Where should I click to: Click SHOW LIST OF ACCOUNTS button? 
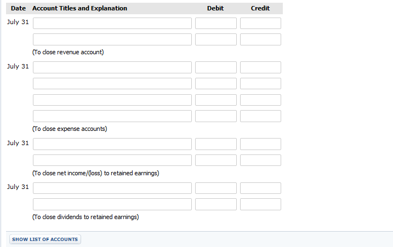(45, 239)
